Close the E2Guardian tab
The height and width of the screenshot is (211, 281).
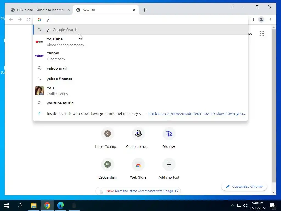68,10
